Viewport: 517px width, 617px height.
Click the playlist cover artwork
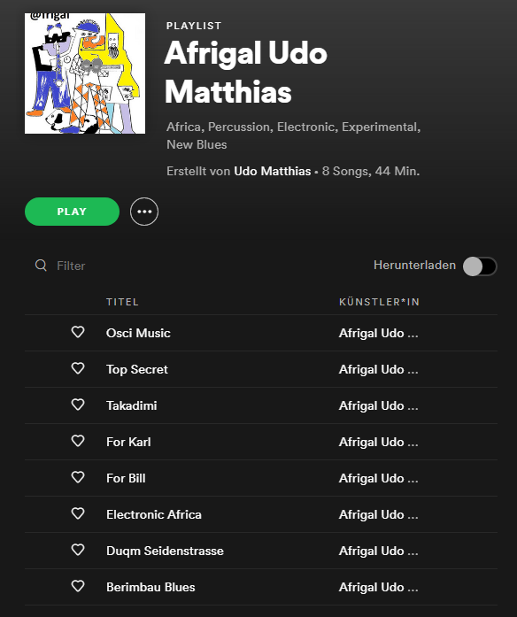coord(85,73)
